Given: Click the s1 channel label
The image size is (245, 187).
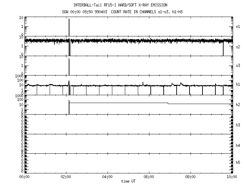Looking at the screenshot, I should [238, 27].
